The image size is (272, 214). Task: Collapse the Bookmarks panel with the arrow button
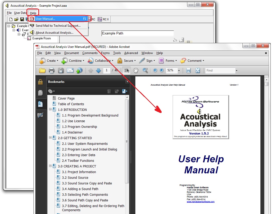click(127, 82)
